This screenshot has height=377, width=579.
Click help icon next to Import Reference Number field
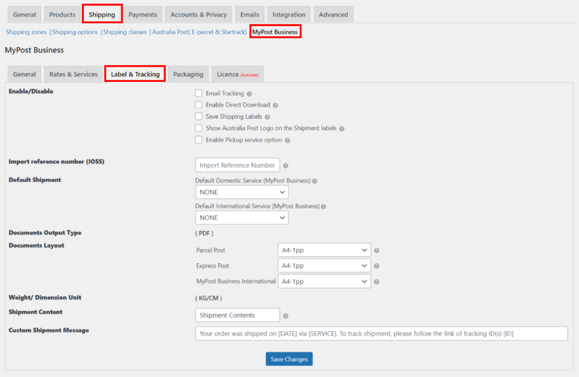[x=286, y=166]
